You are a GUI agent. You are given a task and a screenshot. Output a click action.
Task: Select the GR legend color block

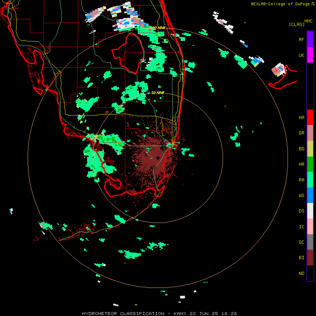(x=310, y=133)
